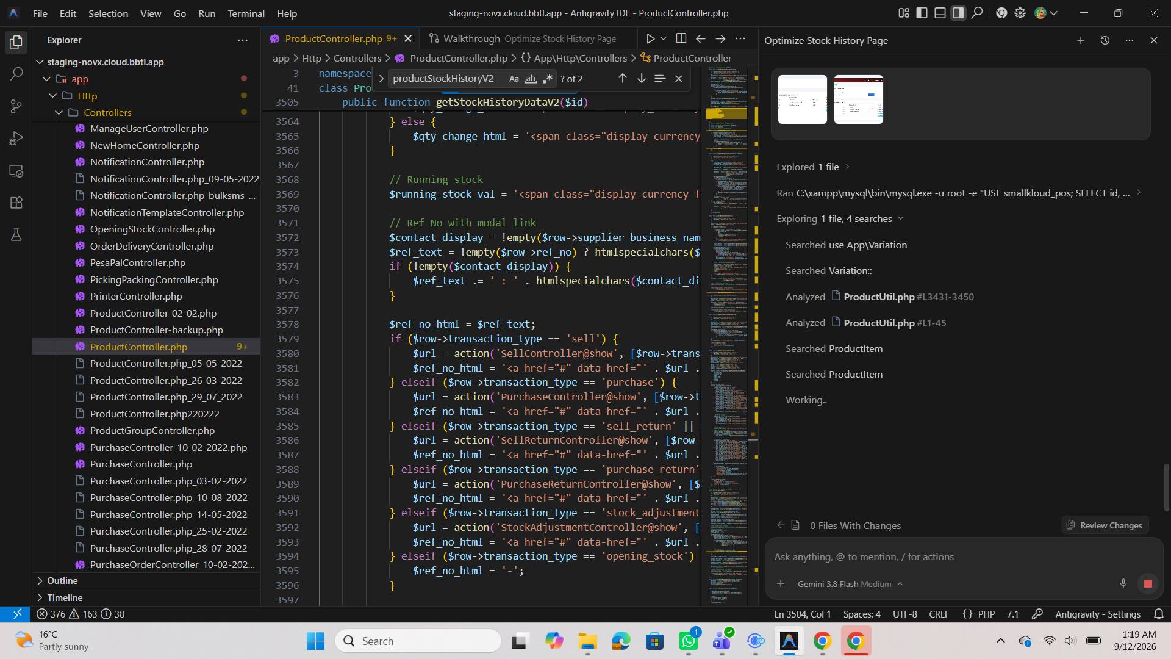
Task: Open Run and Debug view
Action: (x=16, y=139)
